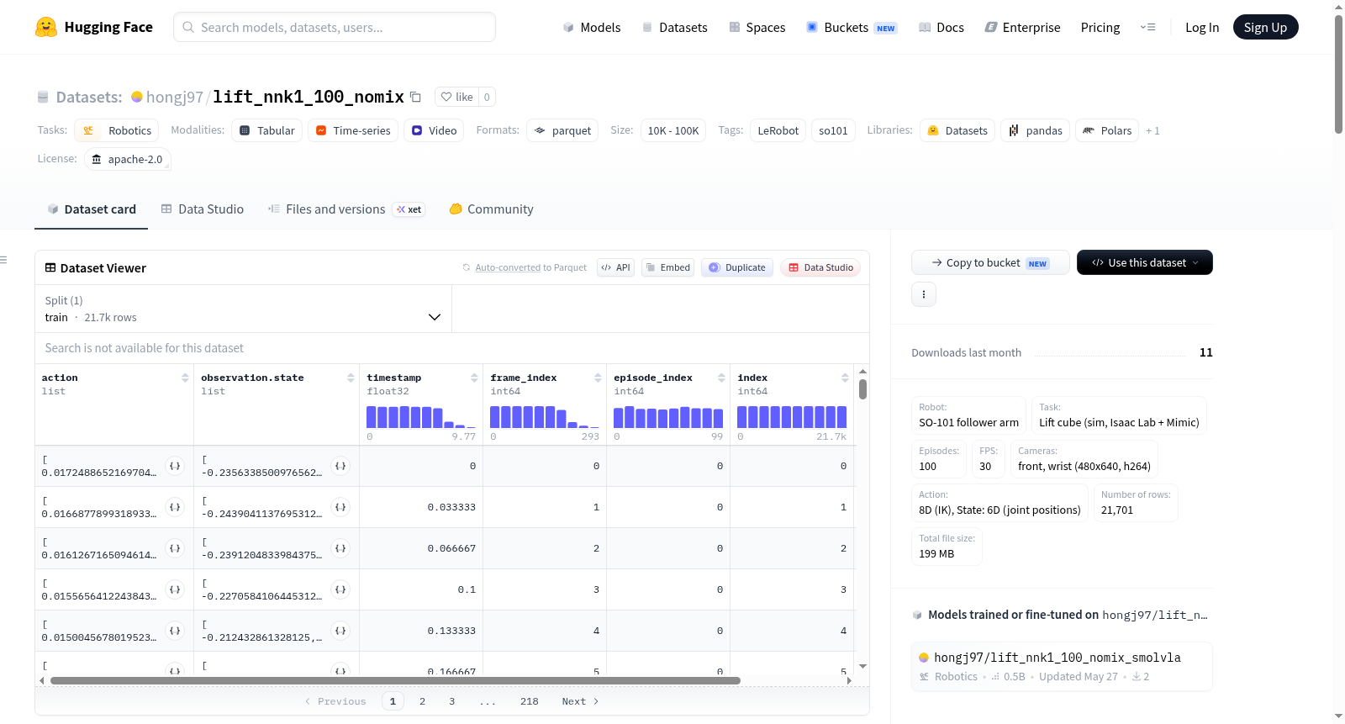Sort by the index column
The width and height of the screenshot is (1345, 724).
[845, 378]
